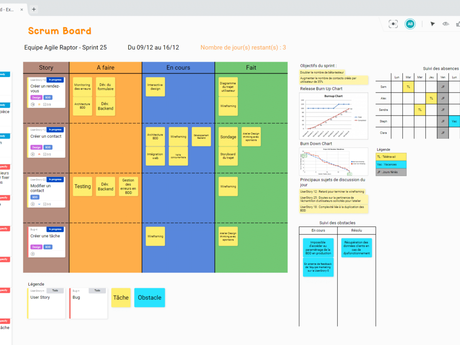The image size is (460, 345).
Task: Click the 0/2 checklist on Créer un contact
Action: click(x=47, y=154)
